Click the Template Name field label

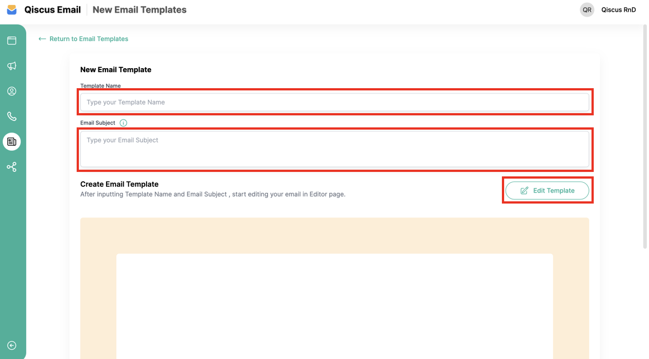click(x=100, y=86)
